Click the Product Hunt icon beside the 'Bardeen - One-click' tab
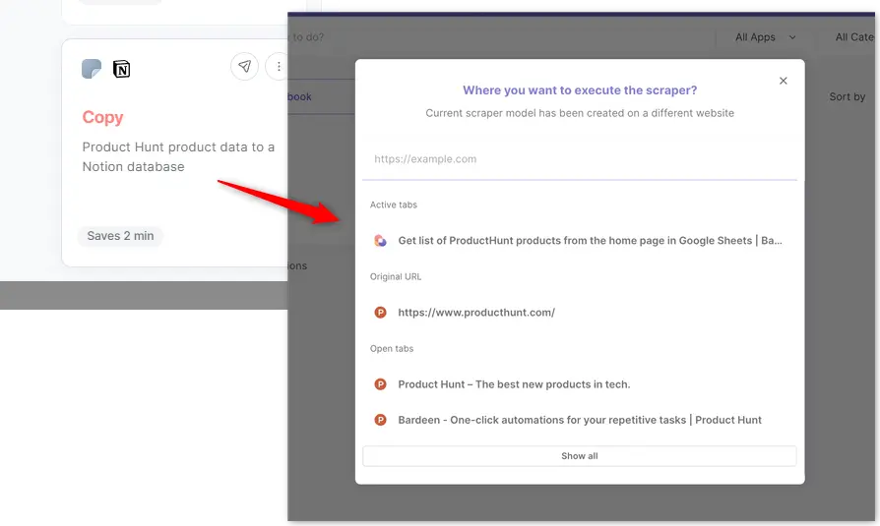 [380, 420]
